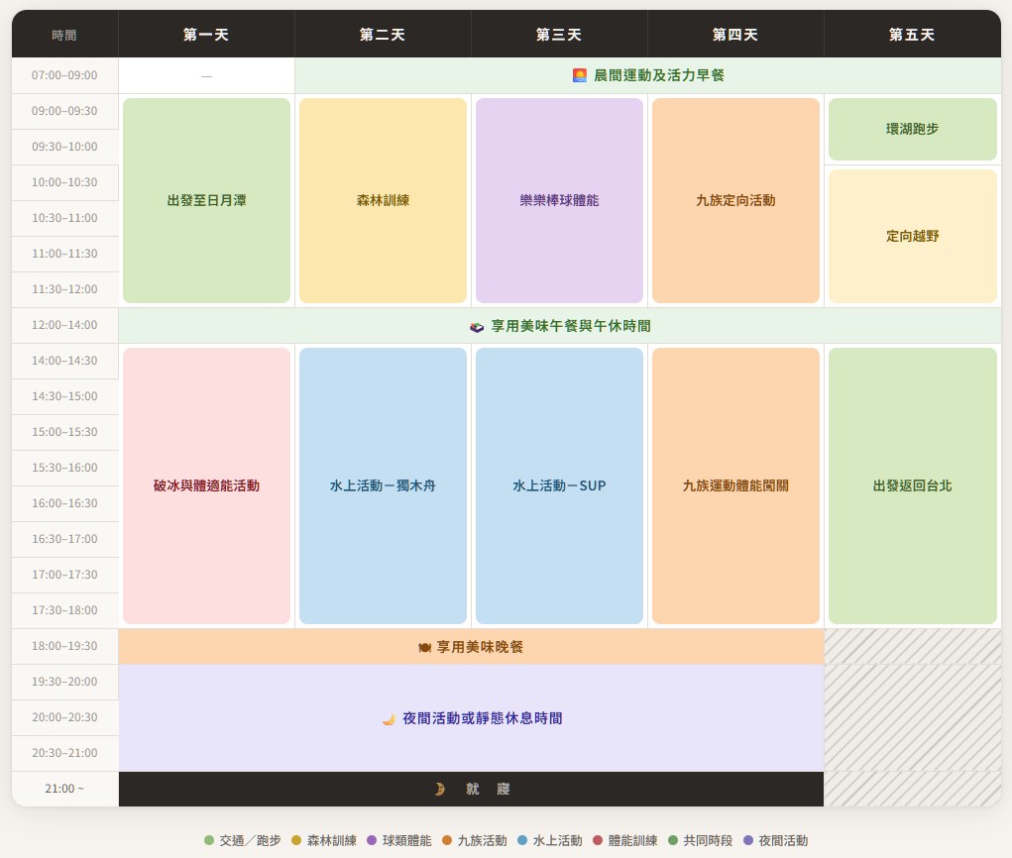This screenshot has height=858, width=1012.
Task: Select the 第三天 column header
Action: point(559,35)
